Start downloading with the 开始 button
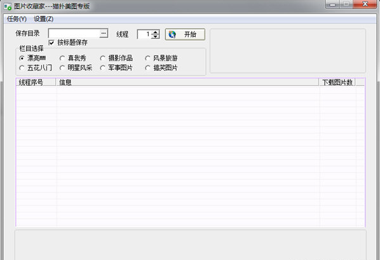 coord(185,34)
